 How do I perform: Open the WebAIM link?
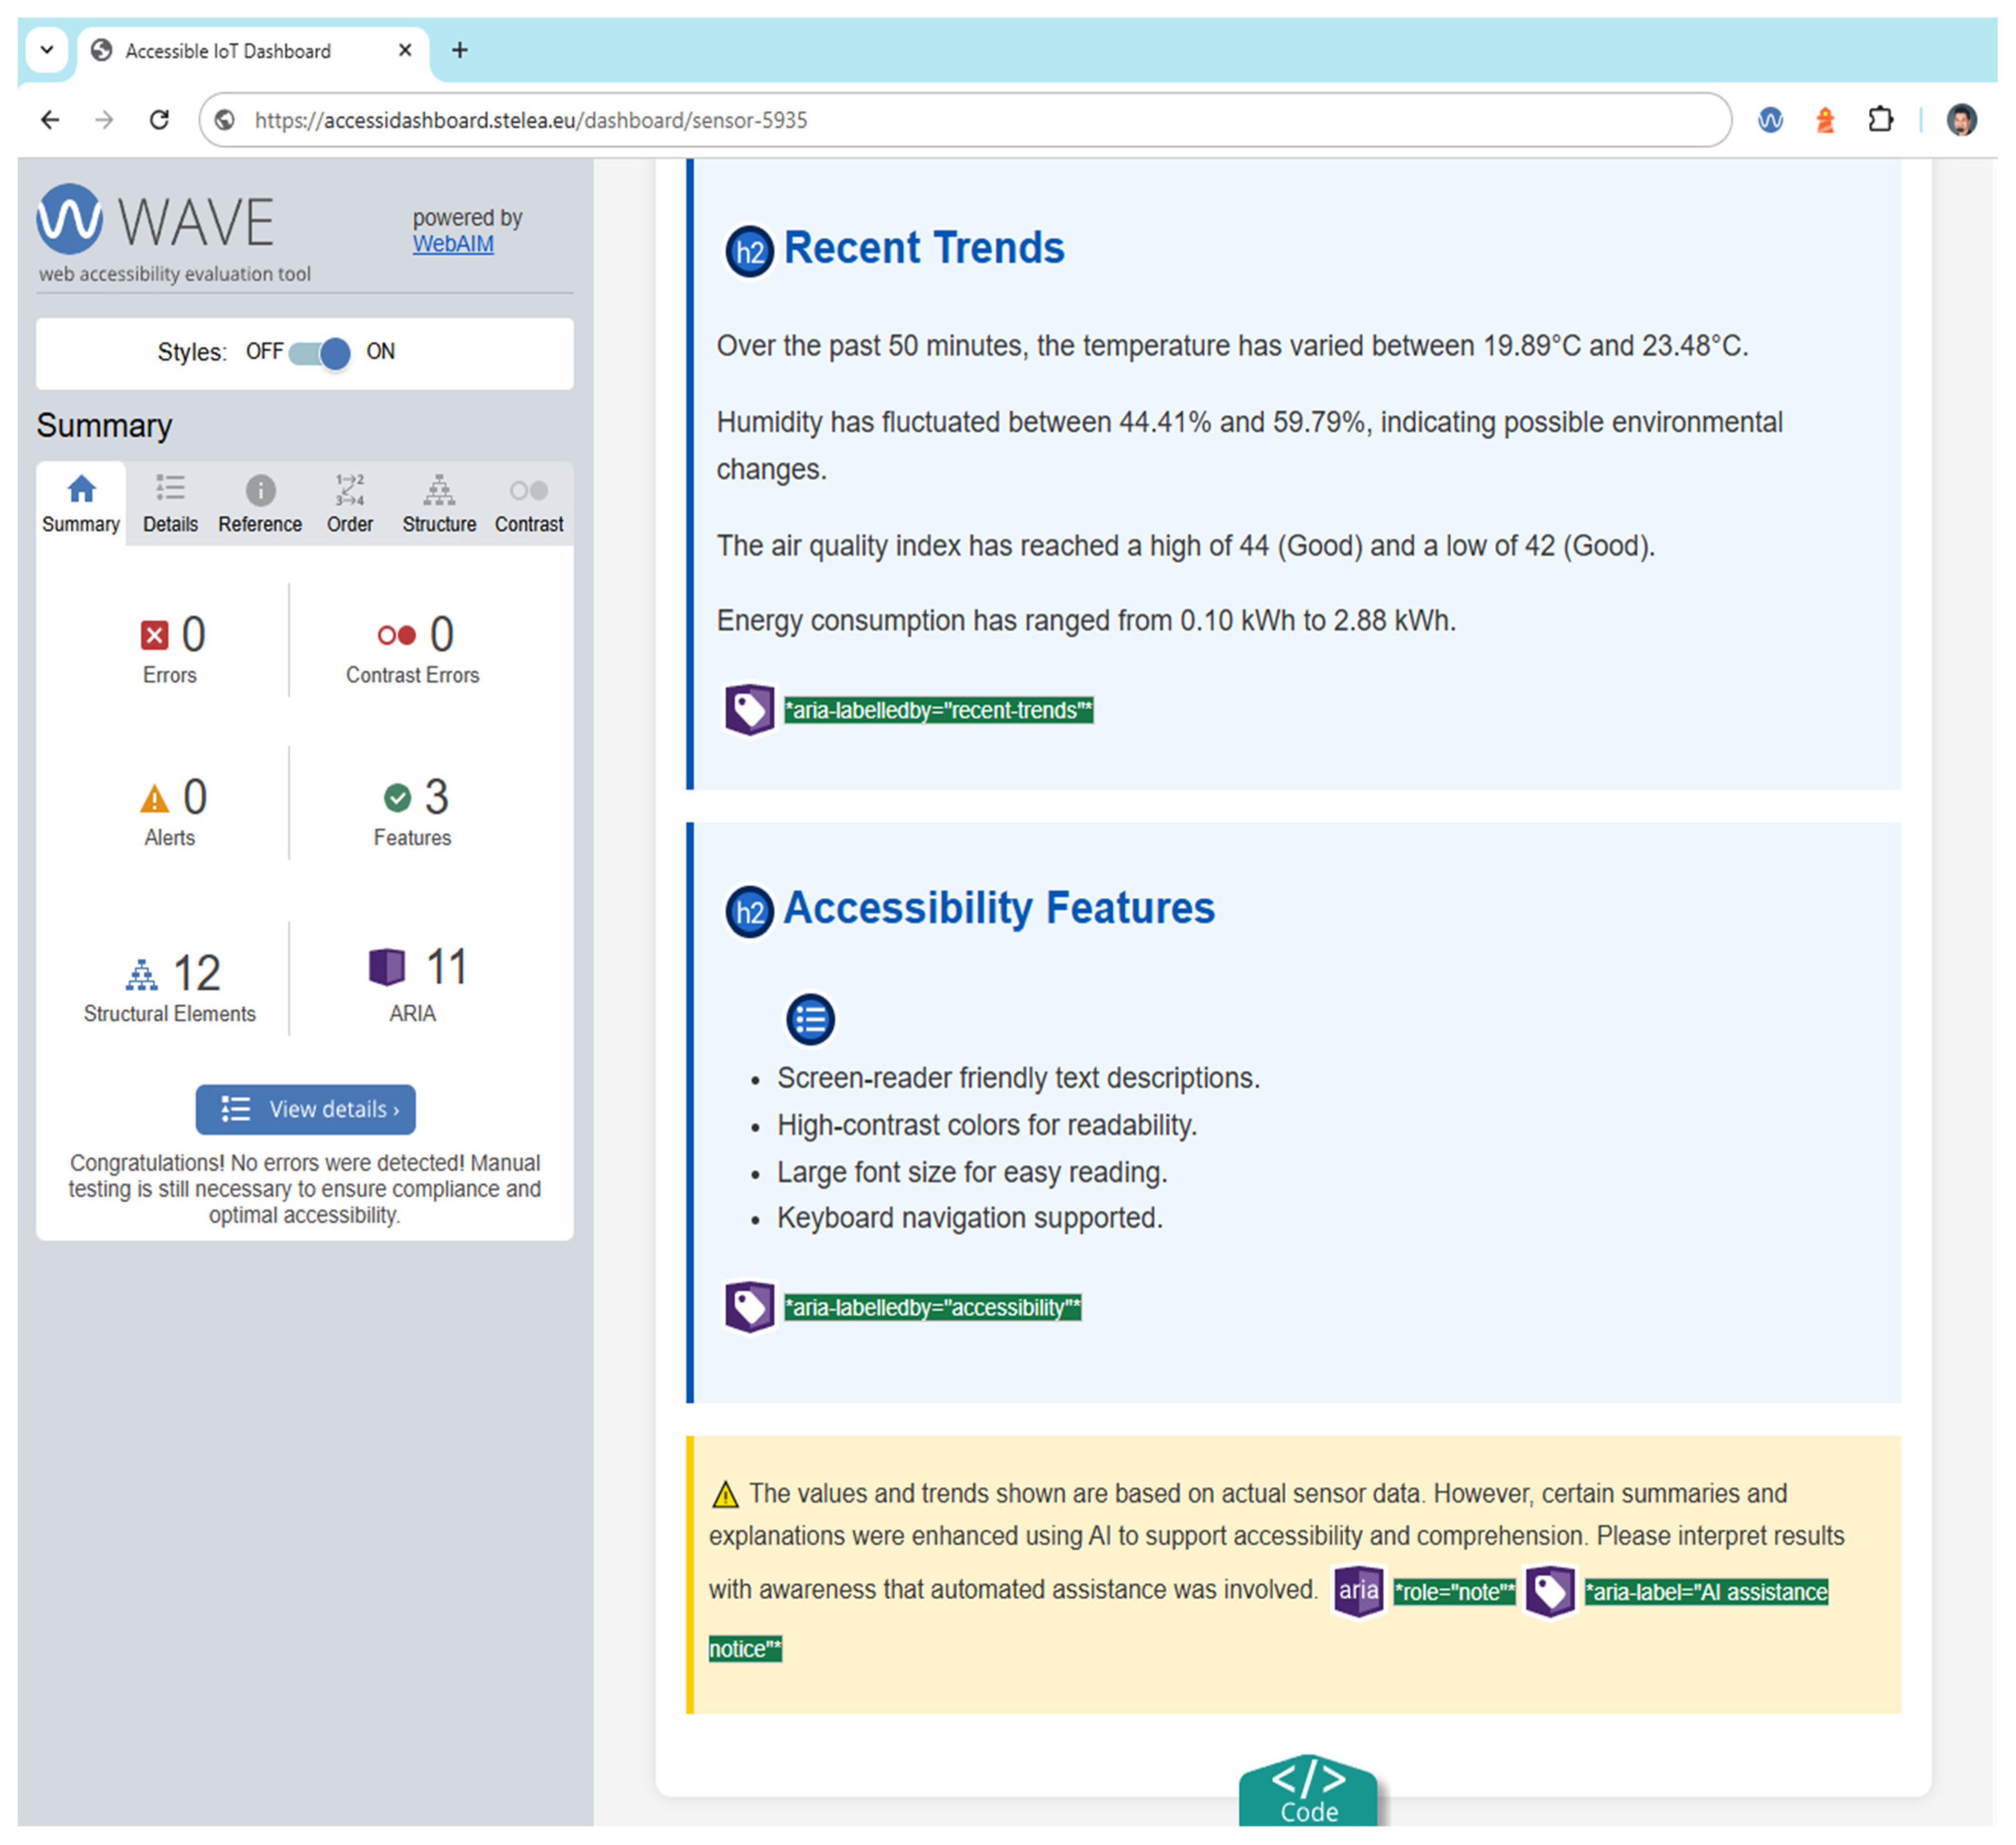453,244
